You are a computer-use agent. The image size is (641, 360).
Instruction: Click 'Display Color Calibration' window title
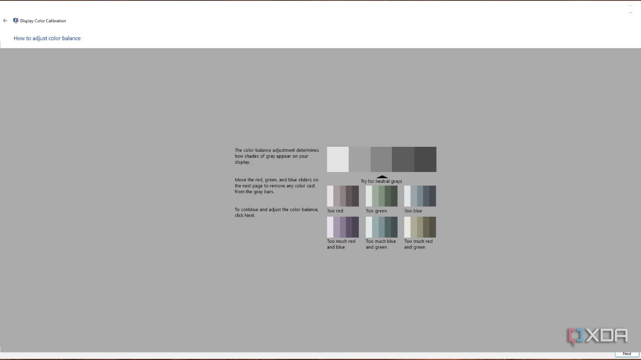click(x=43, y=21)
